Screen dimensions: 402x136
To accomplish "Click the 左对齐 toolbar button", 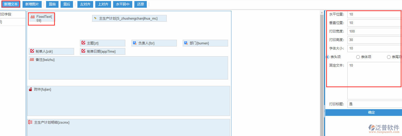I will tap(85, 4).
